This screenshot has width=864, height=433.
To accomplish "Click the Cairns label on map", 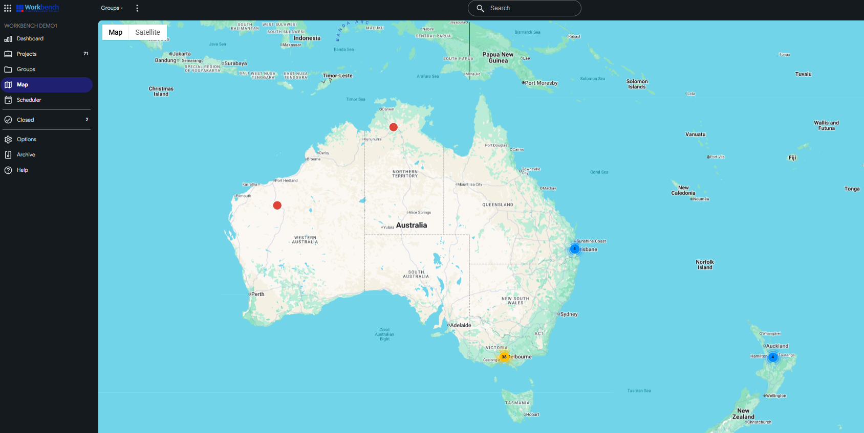I will pos(518,150).
